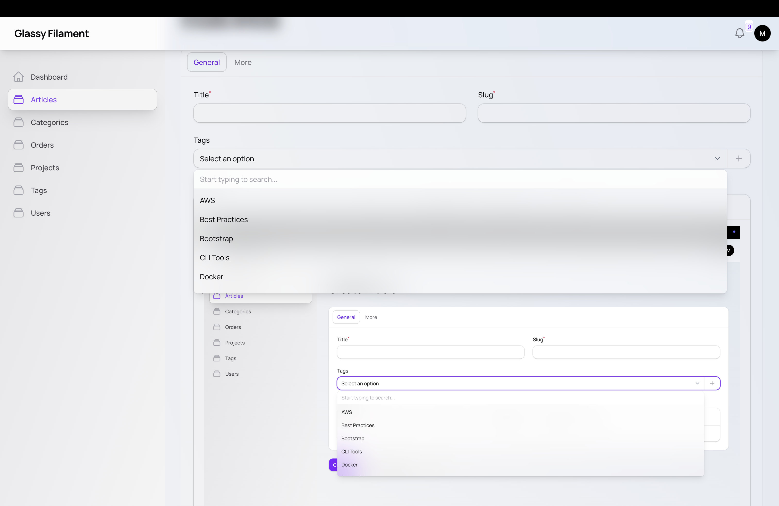Go to Categories in the main sidebar

(82, 122)
